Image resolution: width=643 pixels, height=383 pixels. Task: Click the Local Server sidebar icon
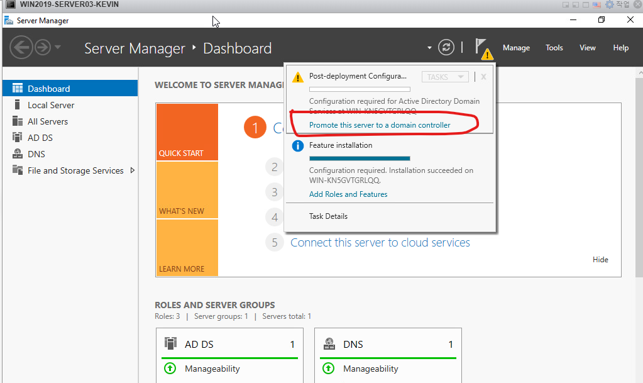pyautogui.click(x=17, y=104)
